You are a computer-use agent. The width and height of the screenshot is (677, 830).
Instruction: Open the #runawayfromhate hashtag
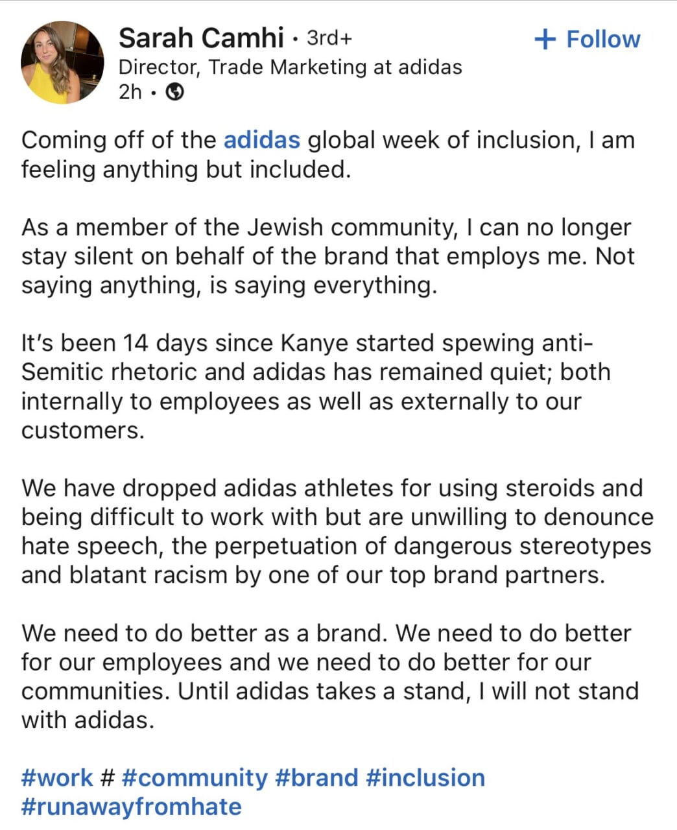pos(131,807)
